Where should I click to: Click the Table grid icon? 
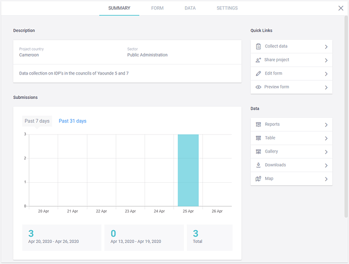pyautogui.click(x=258, y=138)
